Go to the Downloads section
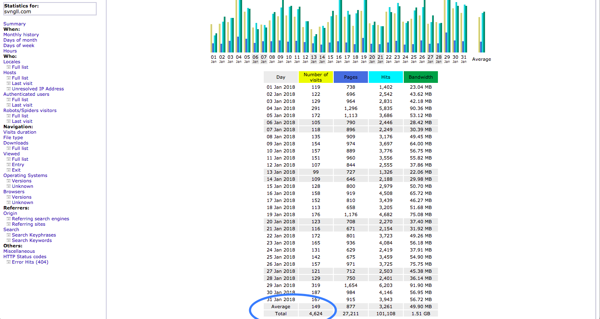The height and width of the screenshot is (319, 600). coord(16,143)
